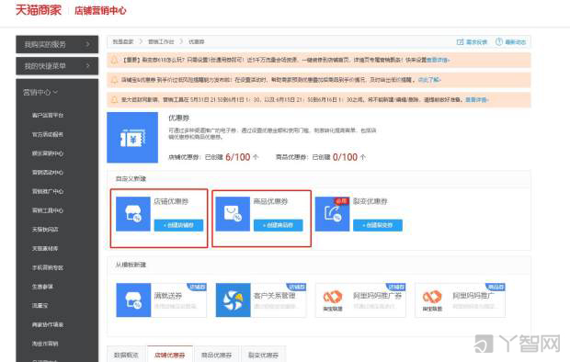Open the large blue 优惠券 coupon icon

point(132,138)
